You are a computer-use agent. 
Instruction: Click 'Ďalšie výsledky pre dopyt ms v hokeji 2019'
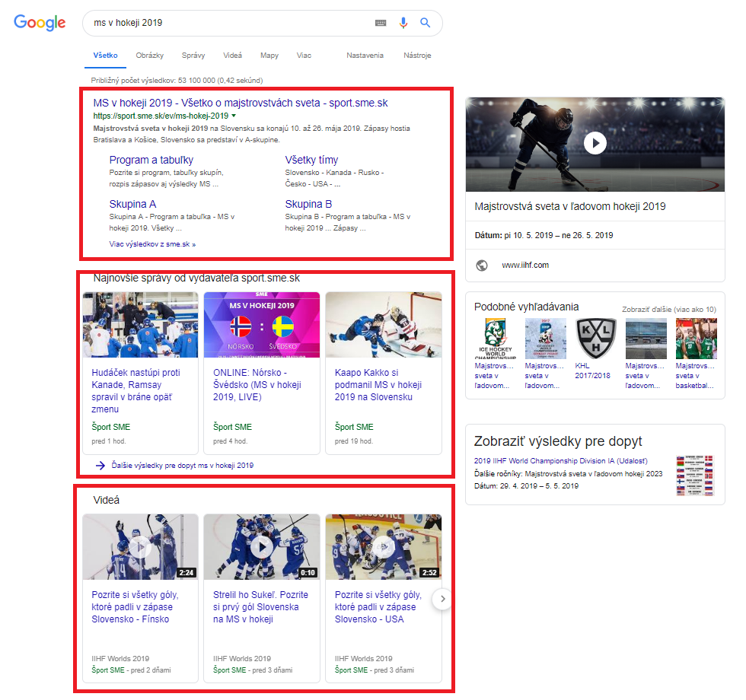pyautogui.click(x=182, y=466)
